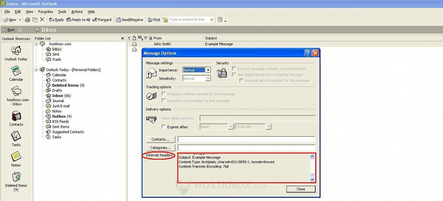Open the File menu
Image resolution: width=443 pixels, height=201 pixels.
tap(7, 12)
